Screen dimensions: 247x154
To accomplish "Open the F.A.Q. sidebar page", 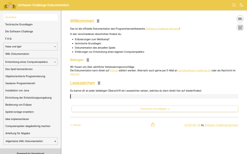I will click(x=30, y=39).
